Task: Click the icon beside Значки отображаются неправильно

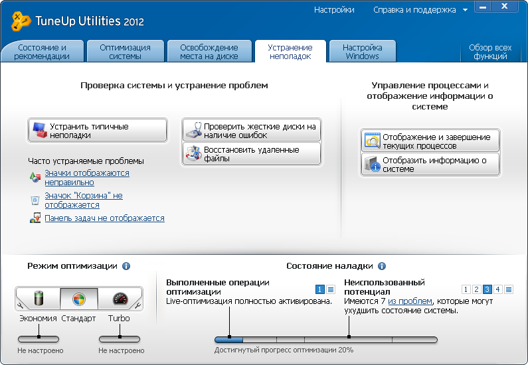Action: pos(35,177)
